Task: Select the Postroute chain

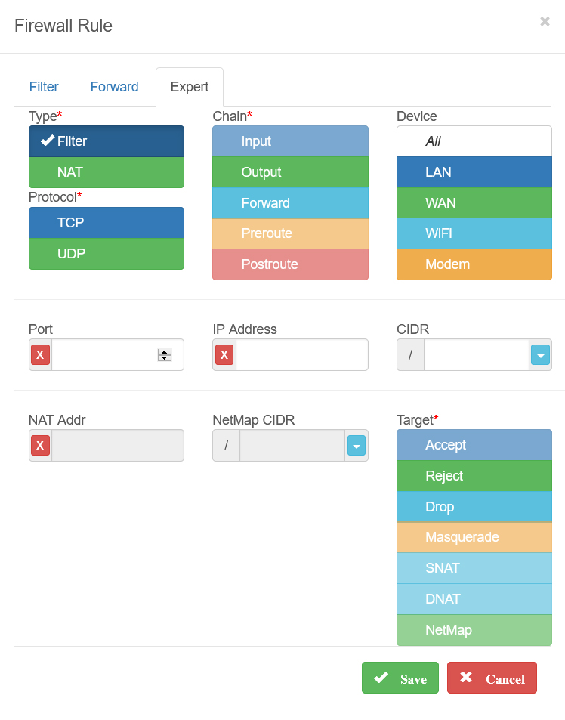Action: 290,264
